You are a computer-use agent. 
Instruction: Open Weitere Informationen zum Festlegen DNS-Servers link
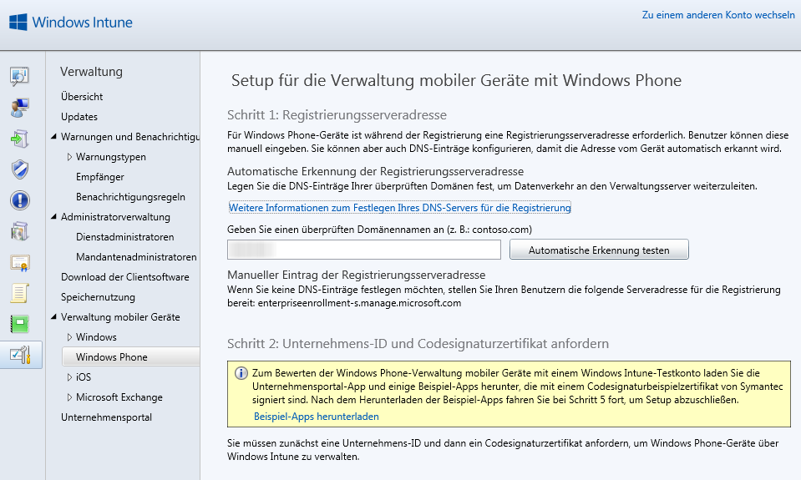tap(400, 208)
